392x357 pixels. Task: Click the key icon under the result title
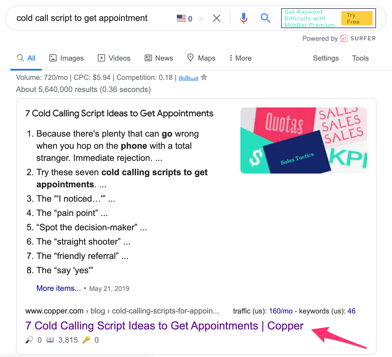(x=86, y=340)
